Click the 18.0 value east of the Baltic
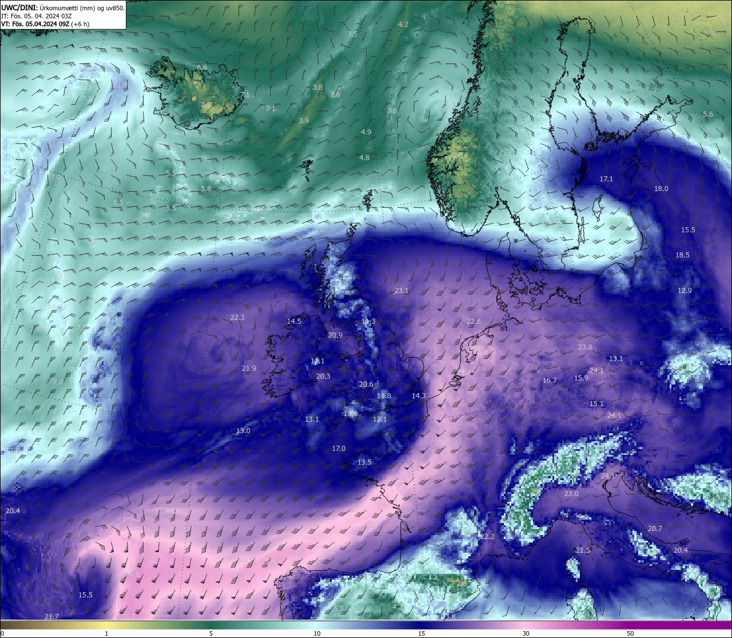This screenshot has height=638, width=732. pos(661,189)
